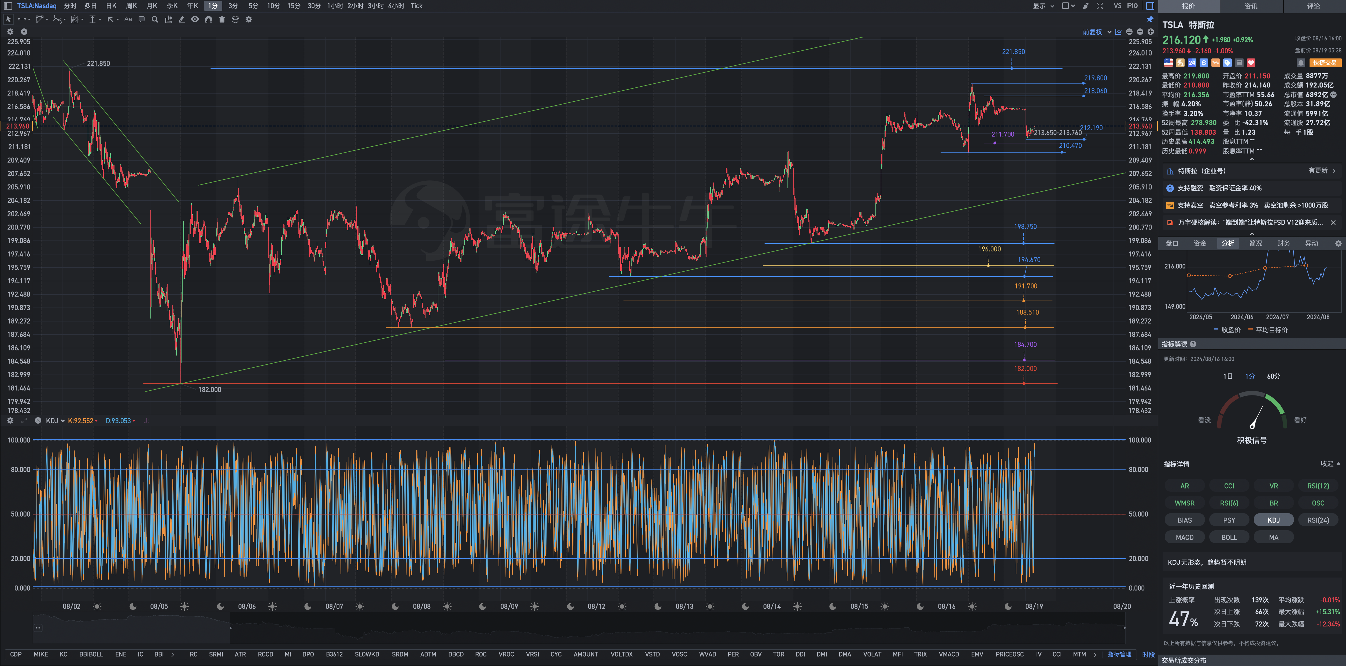
Task: Activate the magnifier zoom tool
Action: point(155,19)
